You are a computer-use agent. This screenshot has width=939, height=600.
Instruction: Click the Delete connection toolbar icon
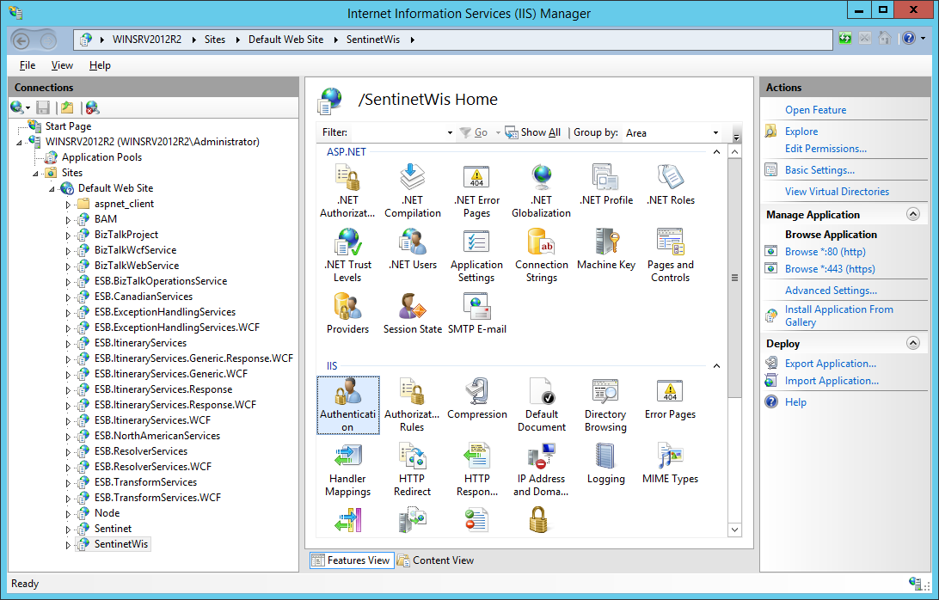(x=92, y=107)
